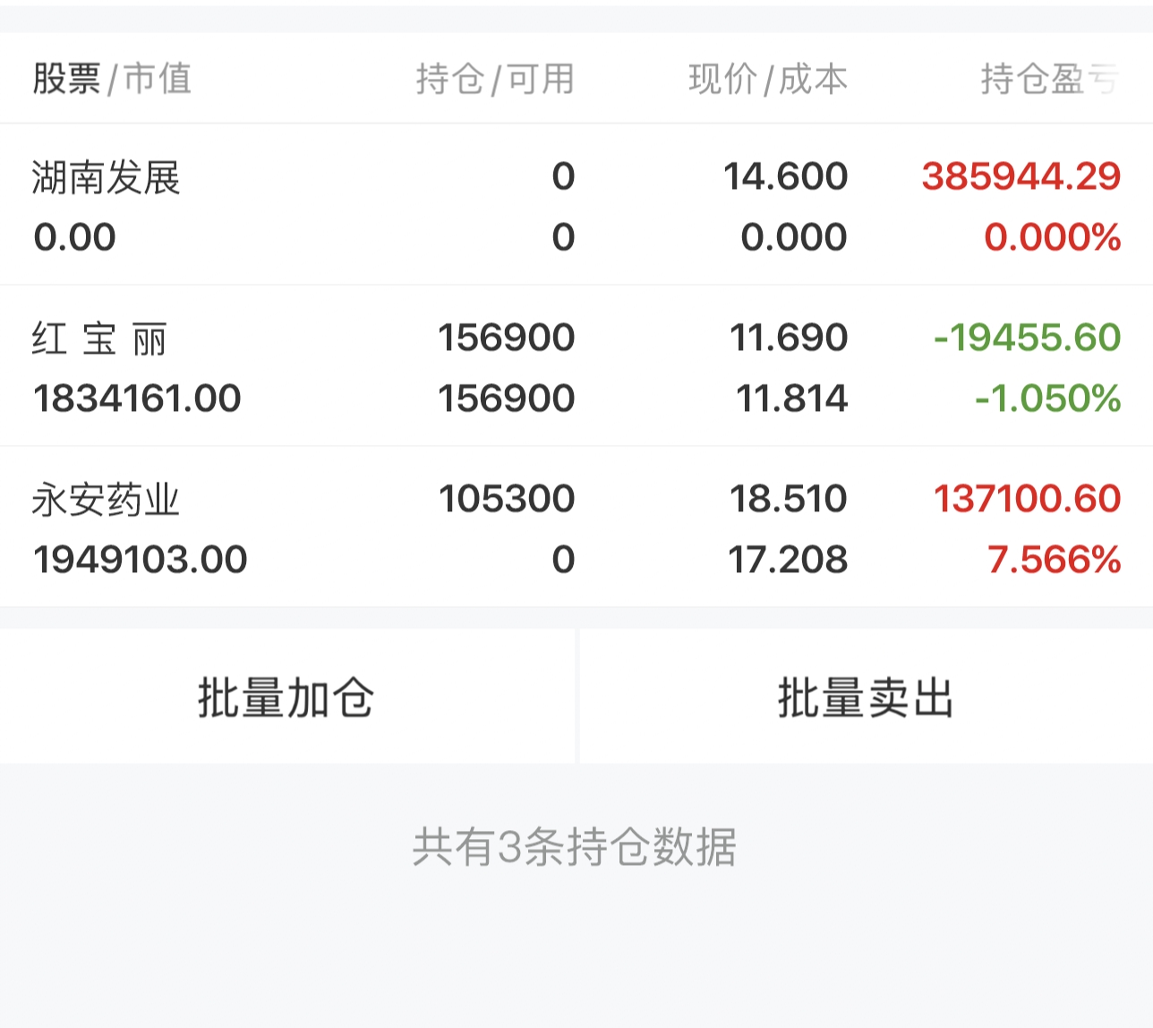This screenshot has width=1153, height=1028.
Task: Click the 14.600 current price
Action: [786, 176]
